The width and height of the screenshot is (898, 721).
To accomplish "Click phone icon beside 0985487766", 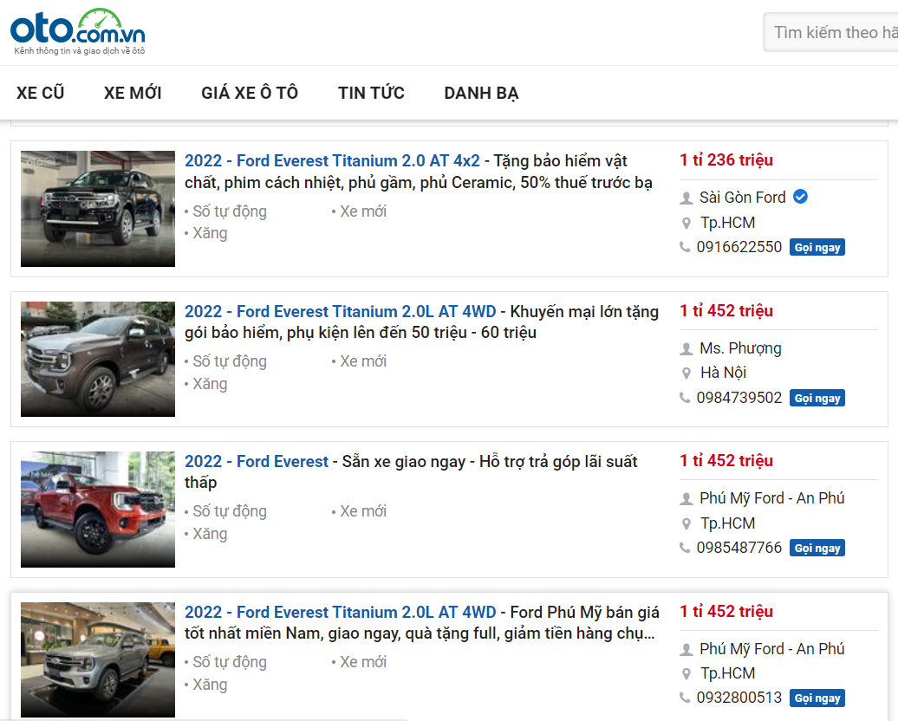I will [x=686, y=548].
